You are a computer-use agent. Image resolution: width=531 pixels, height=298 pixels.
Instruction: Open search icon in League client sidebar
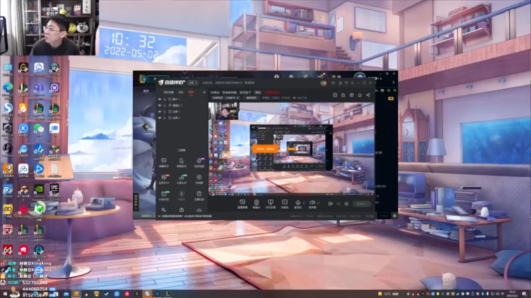tap(394, 91)
